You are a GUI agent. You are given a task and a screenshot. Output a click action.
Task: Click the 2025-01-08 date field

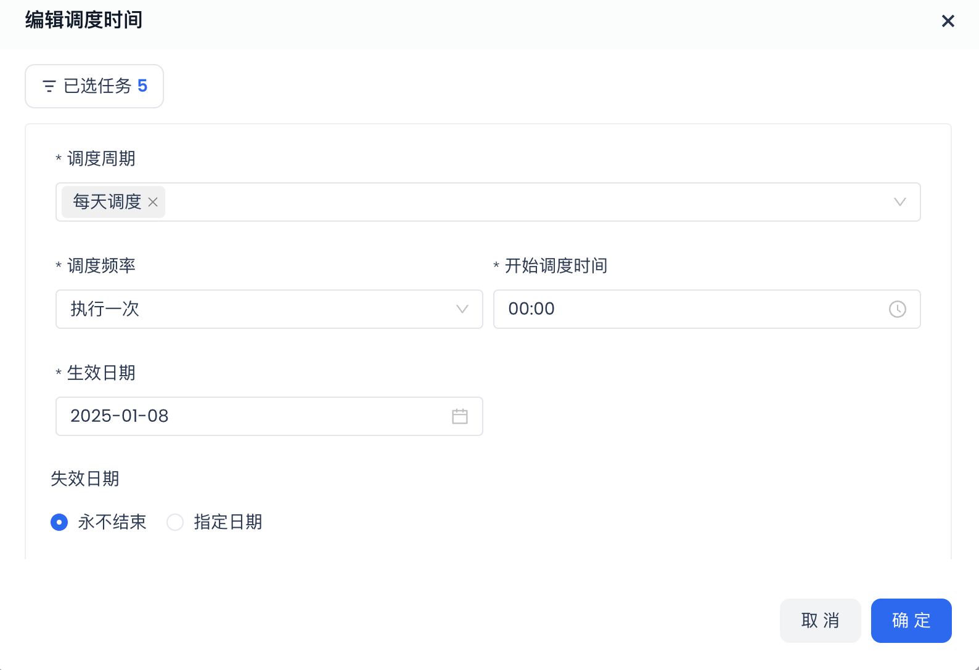(247, 416)
